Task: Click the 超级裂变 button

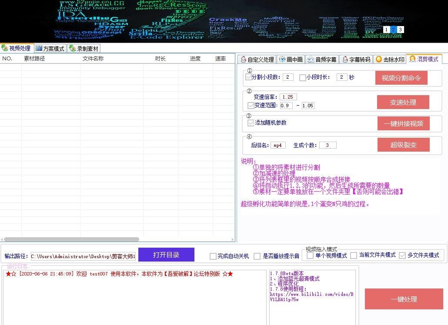Action: [x=404, y=145]
